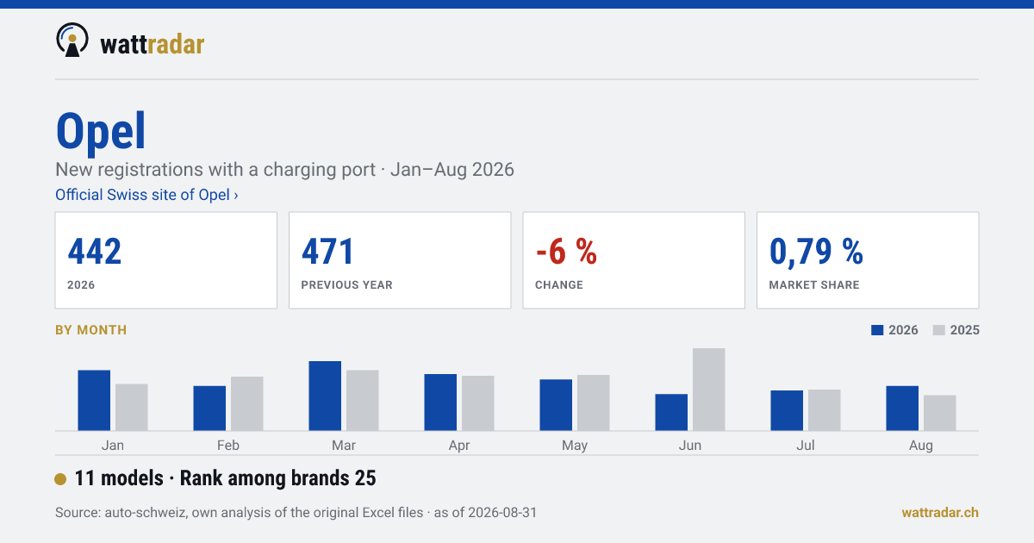This screenshot has width=1034, height=543.
Task: Select the blue 2026 bar for Apr
Action: (x=440, y=403)
